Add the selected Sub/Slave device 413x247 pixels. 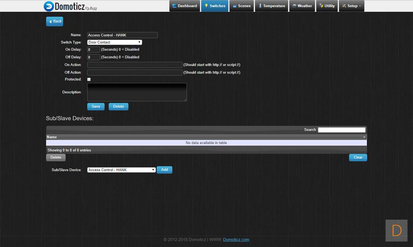[x=164, y=170]
